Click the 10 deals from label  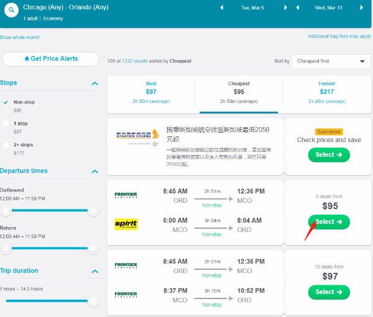[329, 267]
